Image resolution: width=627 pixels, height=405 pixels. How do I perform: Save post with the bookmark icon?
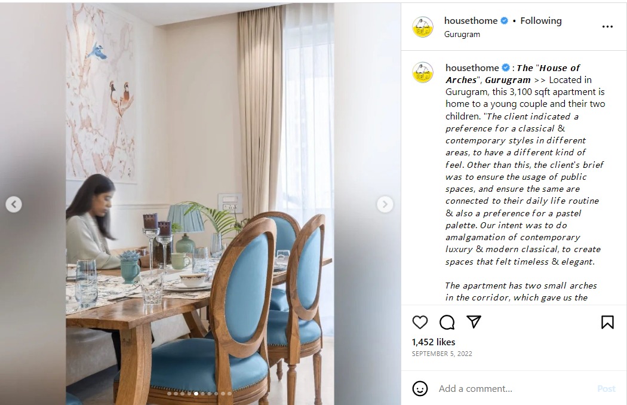pyautogui.click(x=607, y=322)
